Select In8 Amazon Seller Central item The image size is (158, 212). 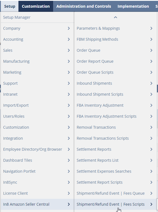(37, 204)
